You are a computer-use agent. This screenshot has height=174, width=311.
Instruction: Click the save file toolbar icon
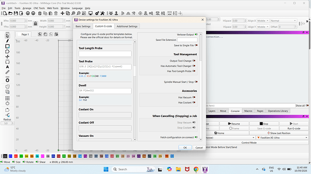pos(16,13)
